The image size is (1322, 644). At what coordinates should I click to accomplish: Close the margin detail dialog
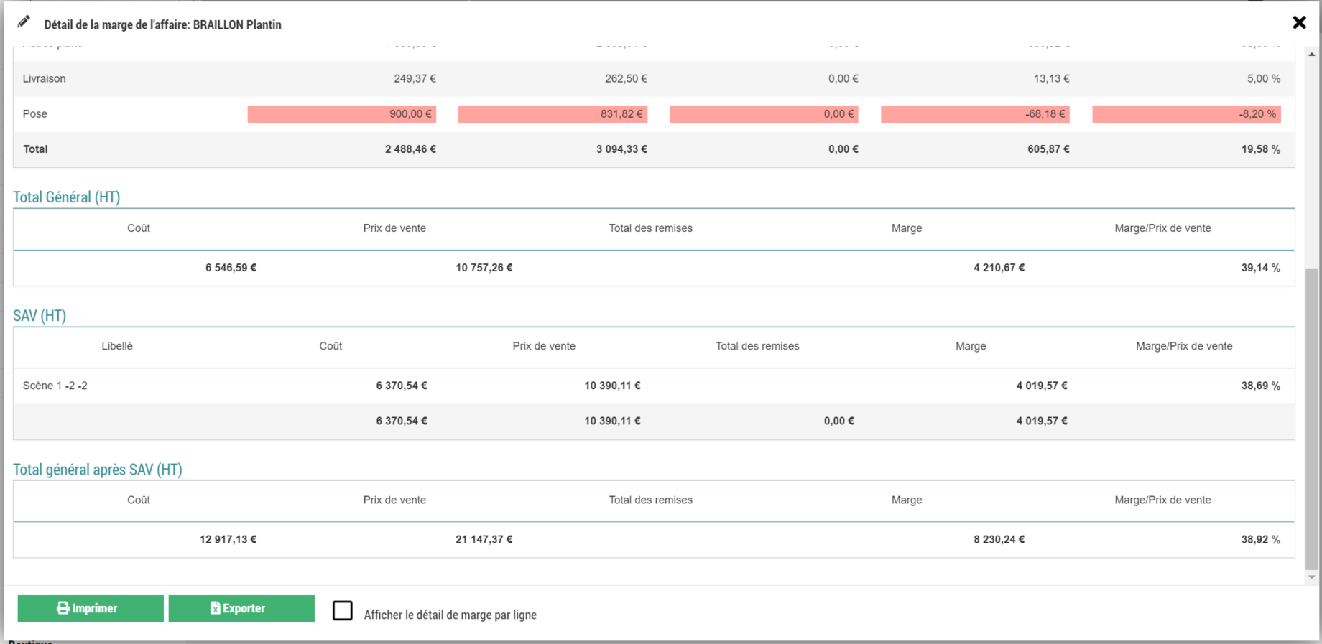click(x=1299, y=23)
